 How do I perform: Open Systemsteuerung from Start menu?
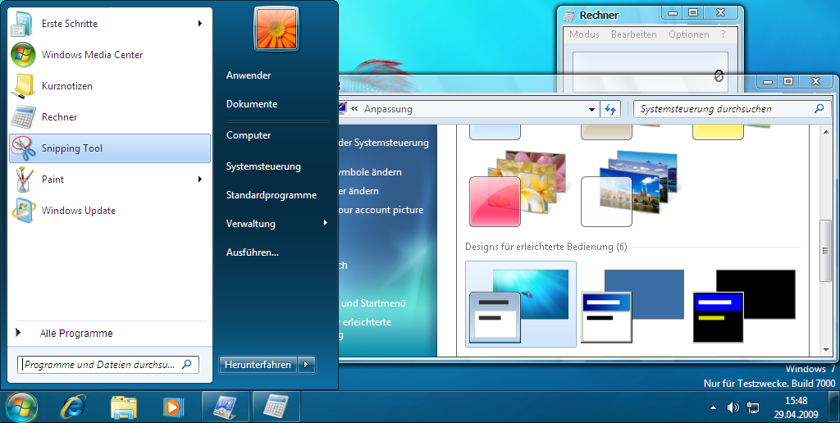(x=263, y=166)
